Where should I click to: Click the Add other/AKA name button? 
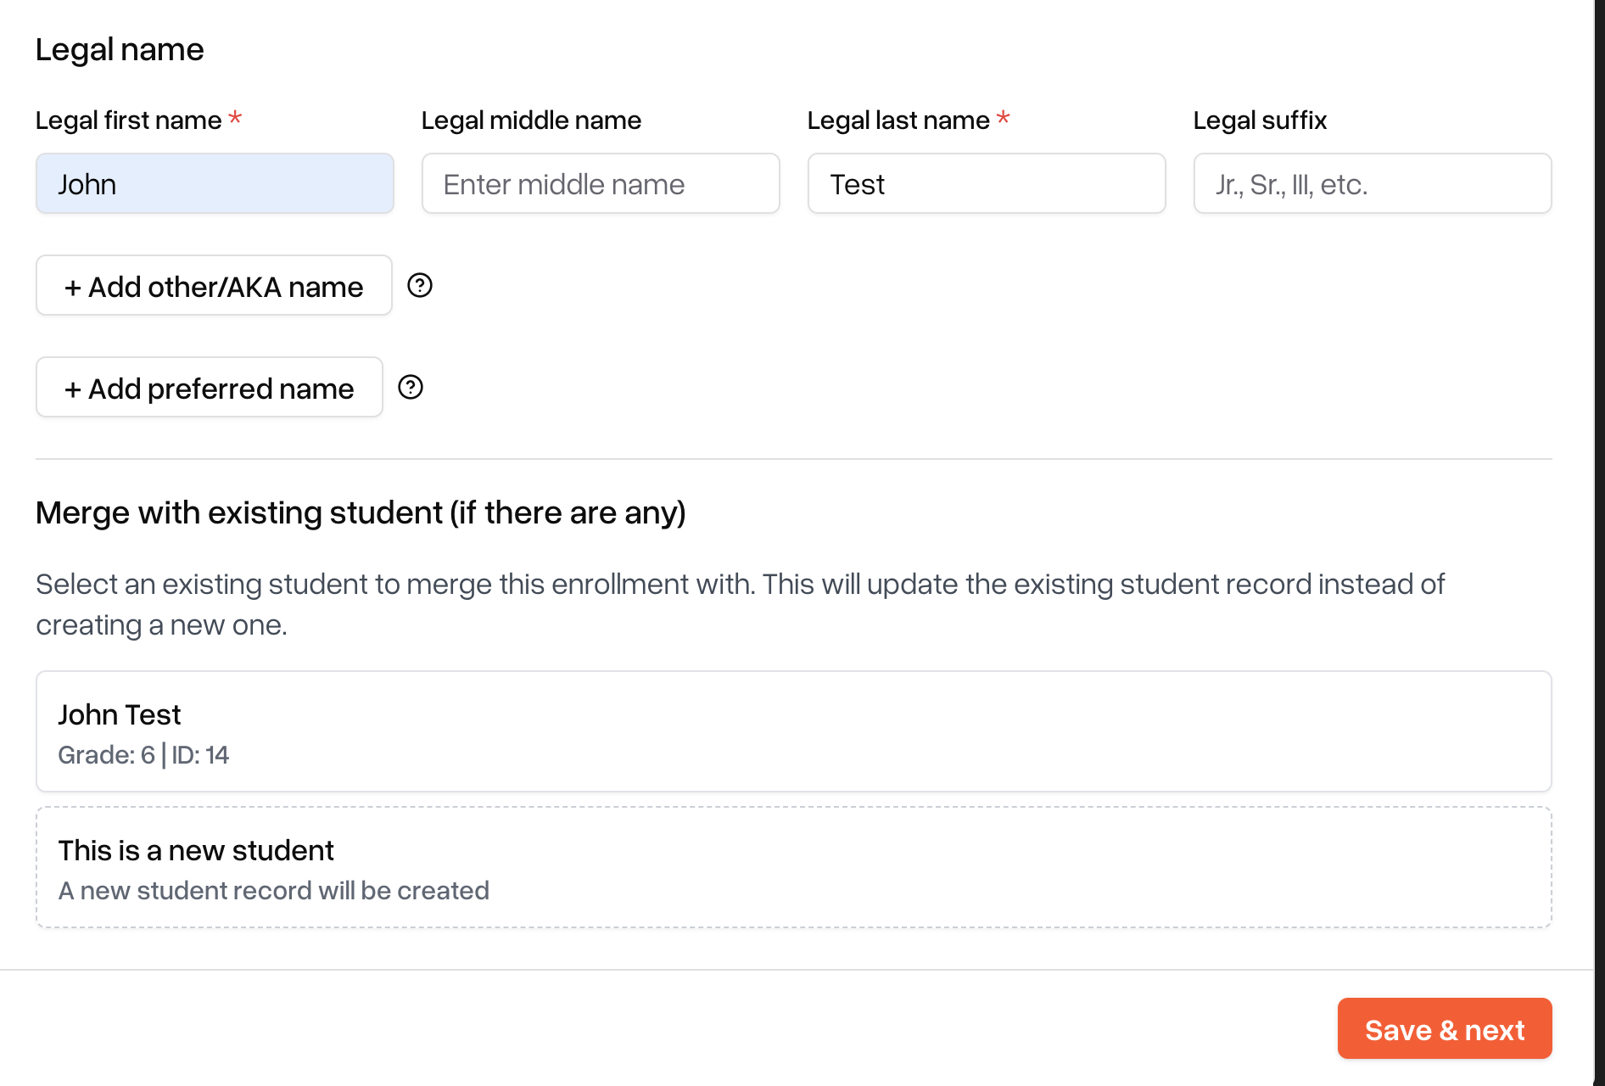(x=214, y=286)
